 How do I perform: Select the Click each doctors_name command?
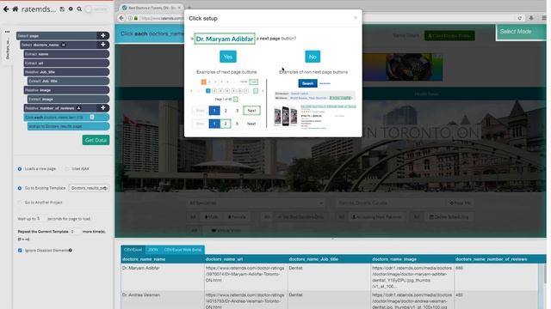pyautogui.click(x=66, y=117)
